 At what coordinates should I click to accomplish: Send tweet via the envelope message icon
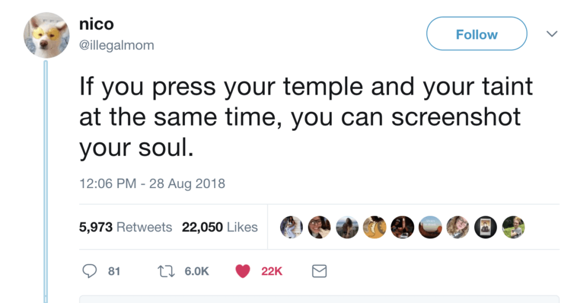point(319,271)
